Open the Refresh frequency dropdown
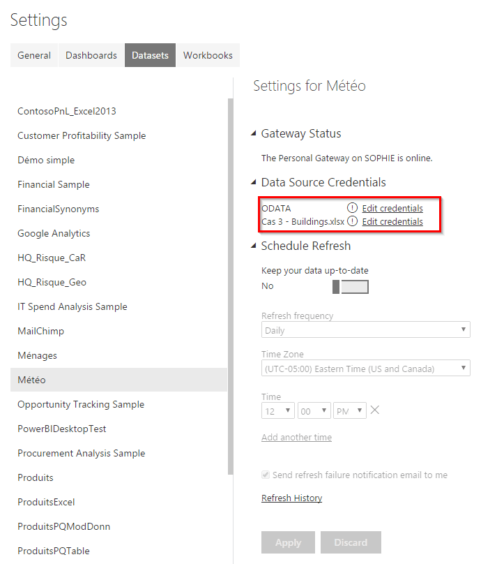This screenshot has height=564, width=497. [x=366, y=330]
